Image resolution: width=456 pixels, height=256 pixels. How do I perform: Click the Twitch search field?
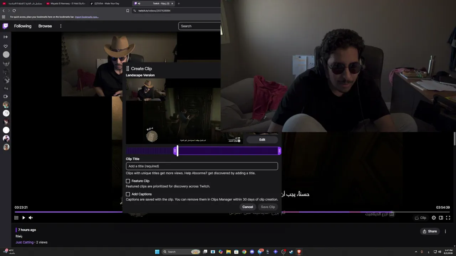point(199,26)
